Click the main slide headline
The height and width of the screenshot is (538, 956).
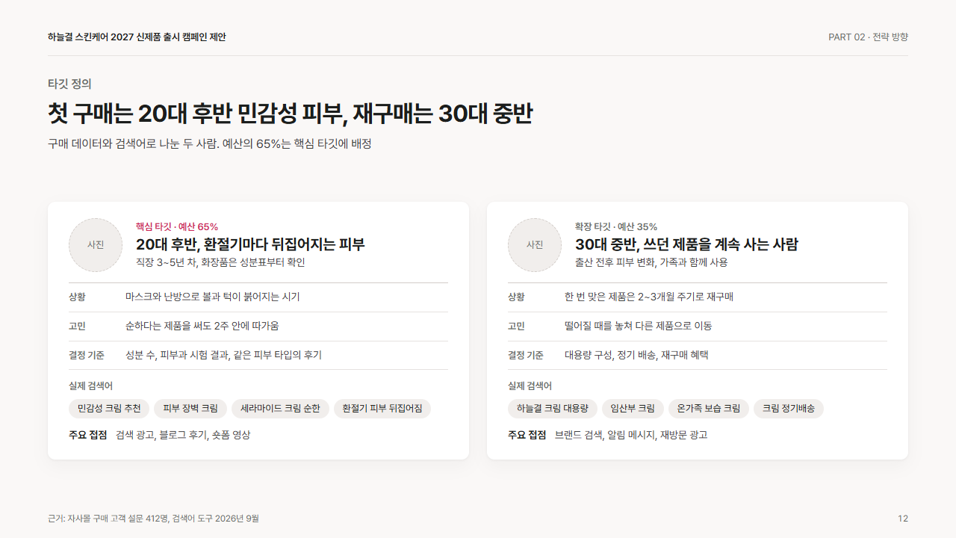[290, 114]
